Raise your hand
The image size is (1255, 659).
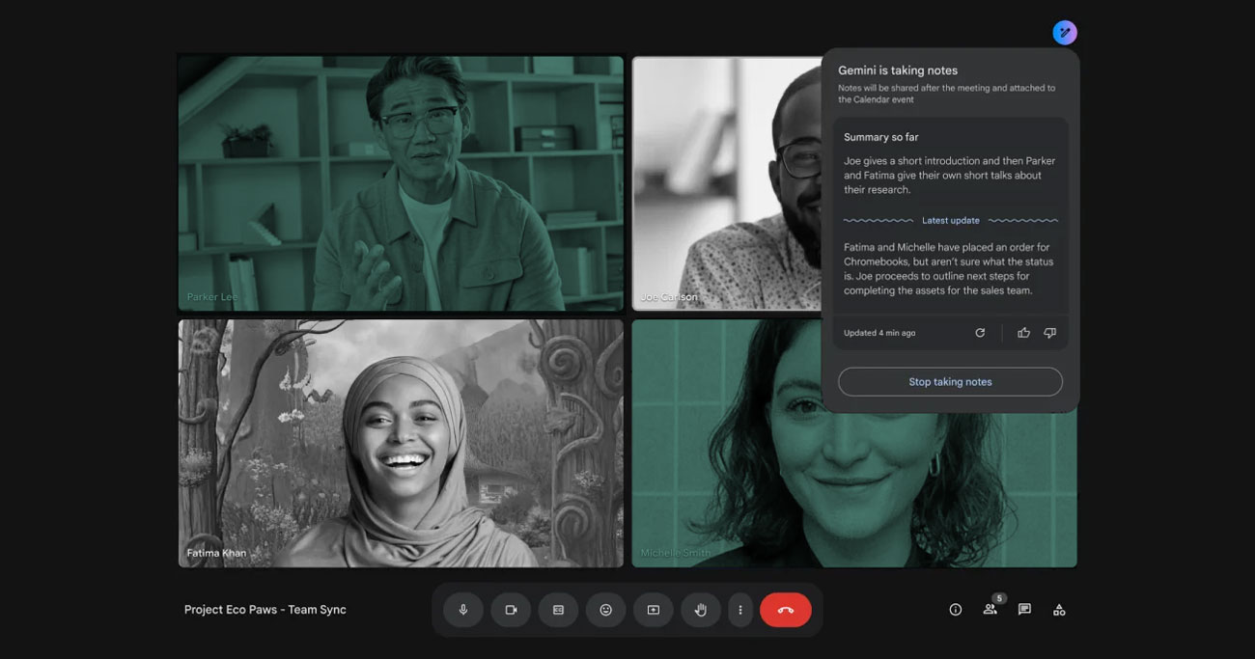click(701, 610)
